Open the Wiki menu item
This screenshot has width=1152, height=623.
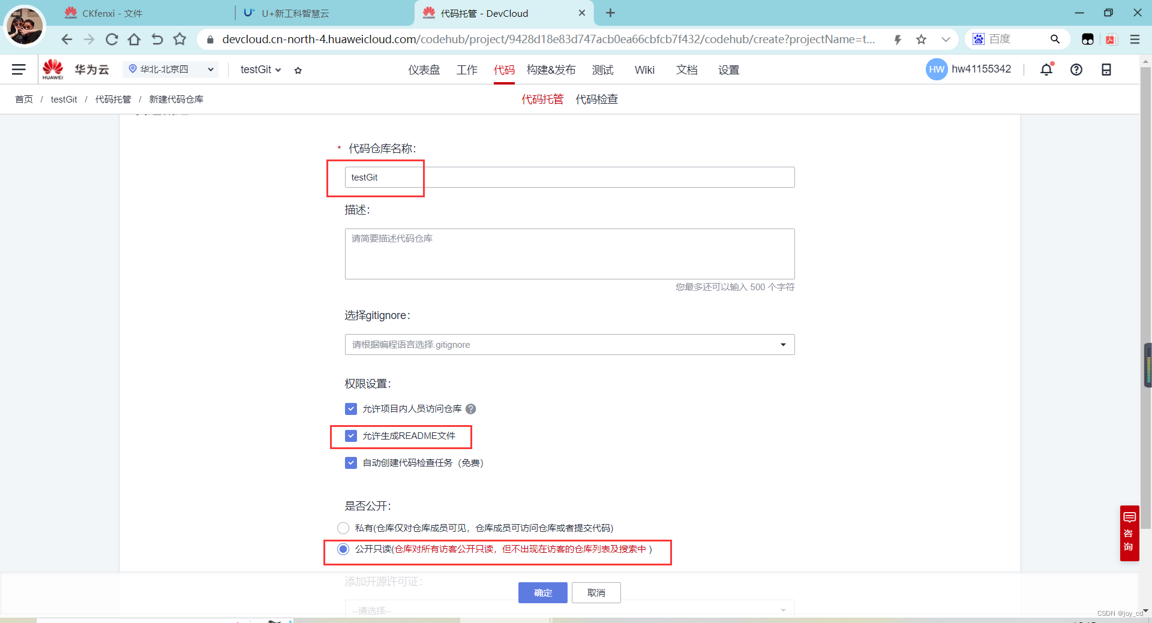(644, 70)
